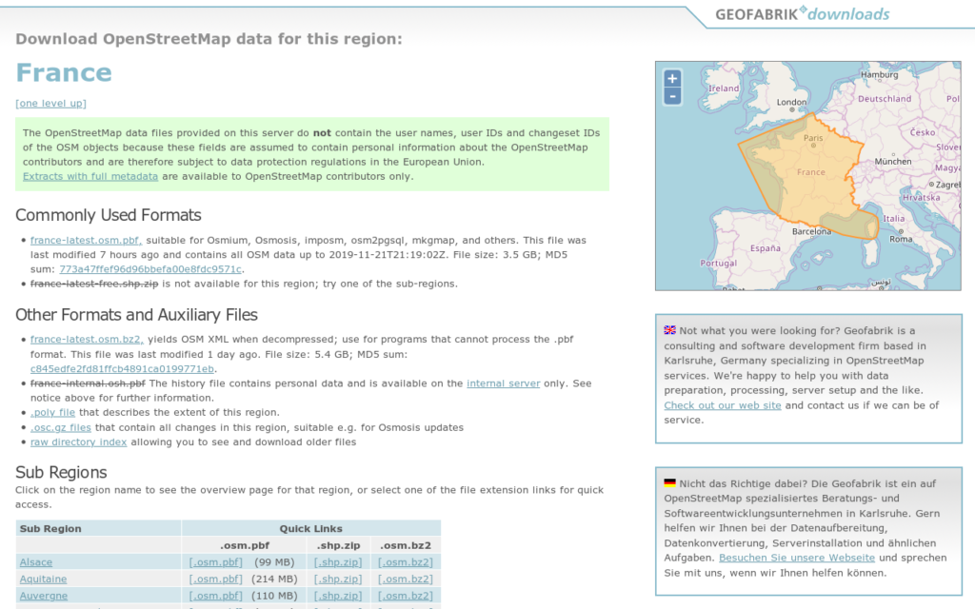Download france-latest.osm.bz2 file
This screenshot has width=975, height=609.
86,339
